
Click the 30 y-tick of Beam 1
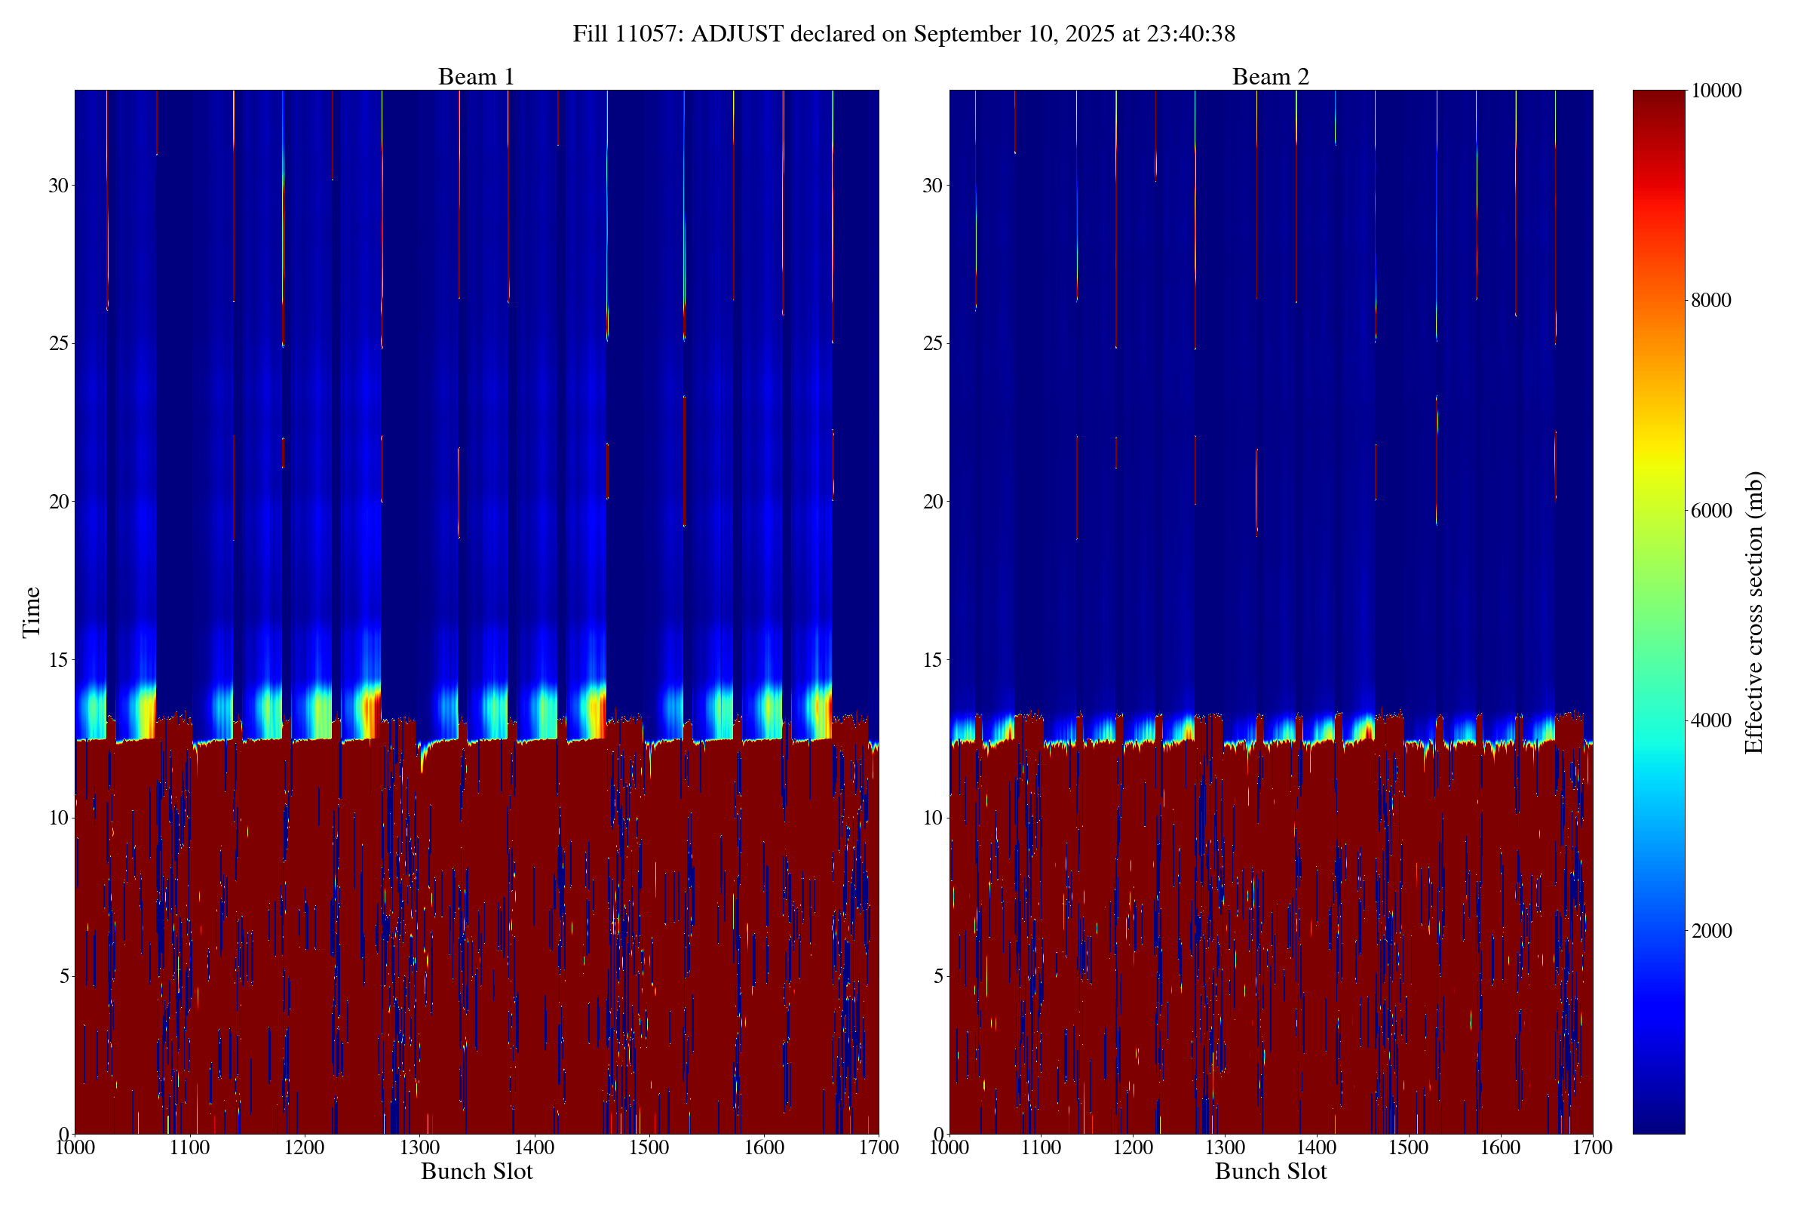point(59,186)
